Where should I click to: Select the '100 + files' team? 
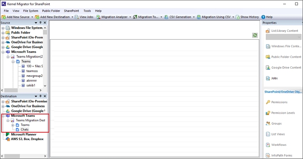34,66
